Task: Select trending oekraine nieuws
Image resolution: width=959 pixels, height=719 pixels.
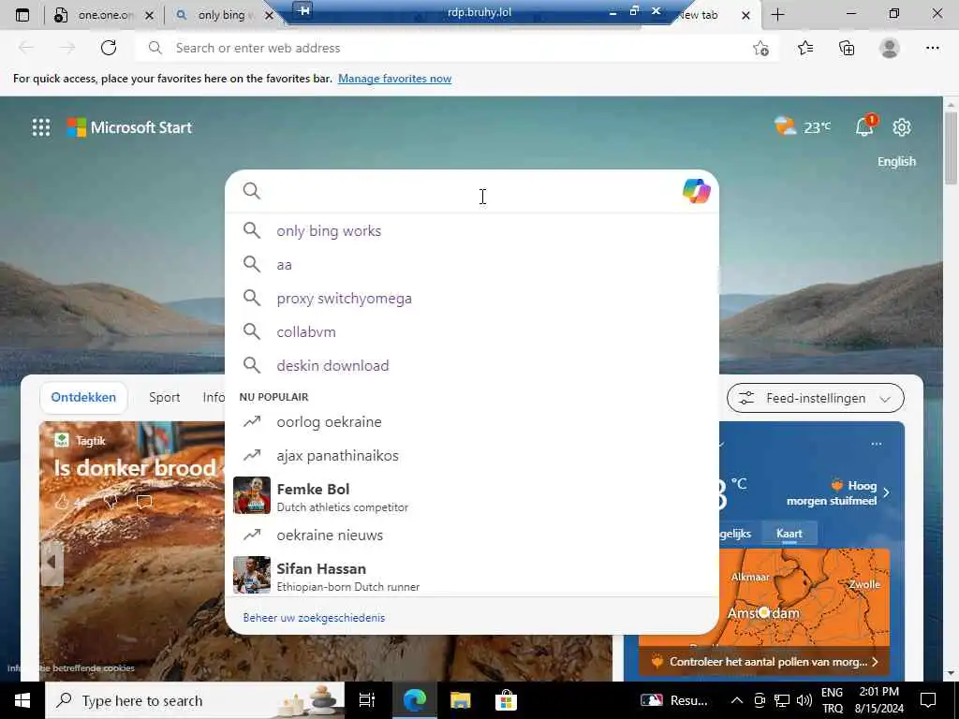Action: [x=472, y=535]
